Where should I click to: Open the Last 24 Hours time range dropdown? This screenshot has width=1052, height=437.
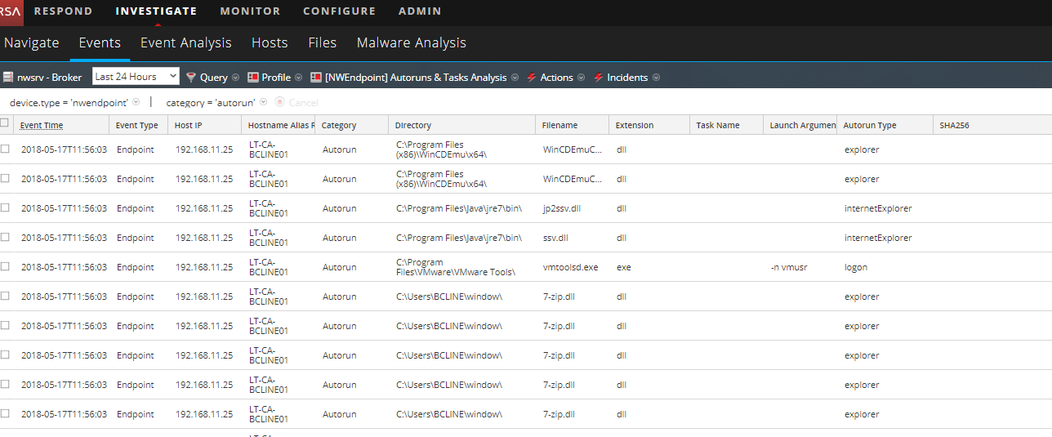136,77
